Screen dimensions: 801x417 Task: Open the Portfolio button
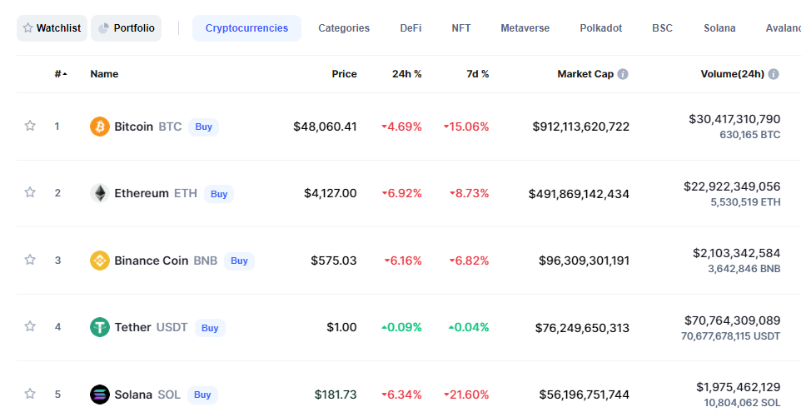click(127, 28)
